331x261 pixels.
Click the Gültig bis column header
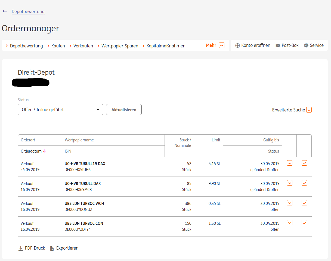click(271, 140)
